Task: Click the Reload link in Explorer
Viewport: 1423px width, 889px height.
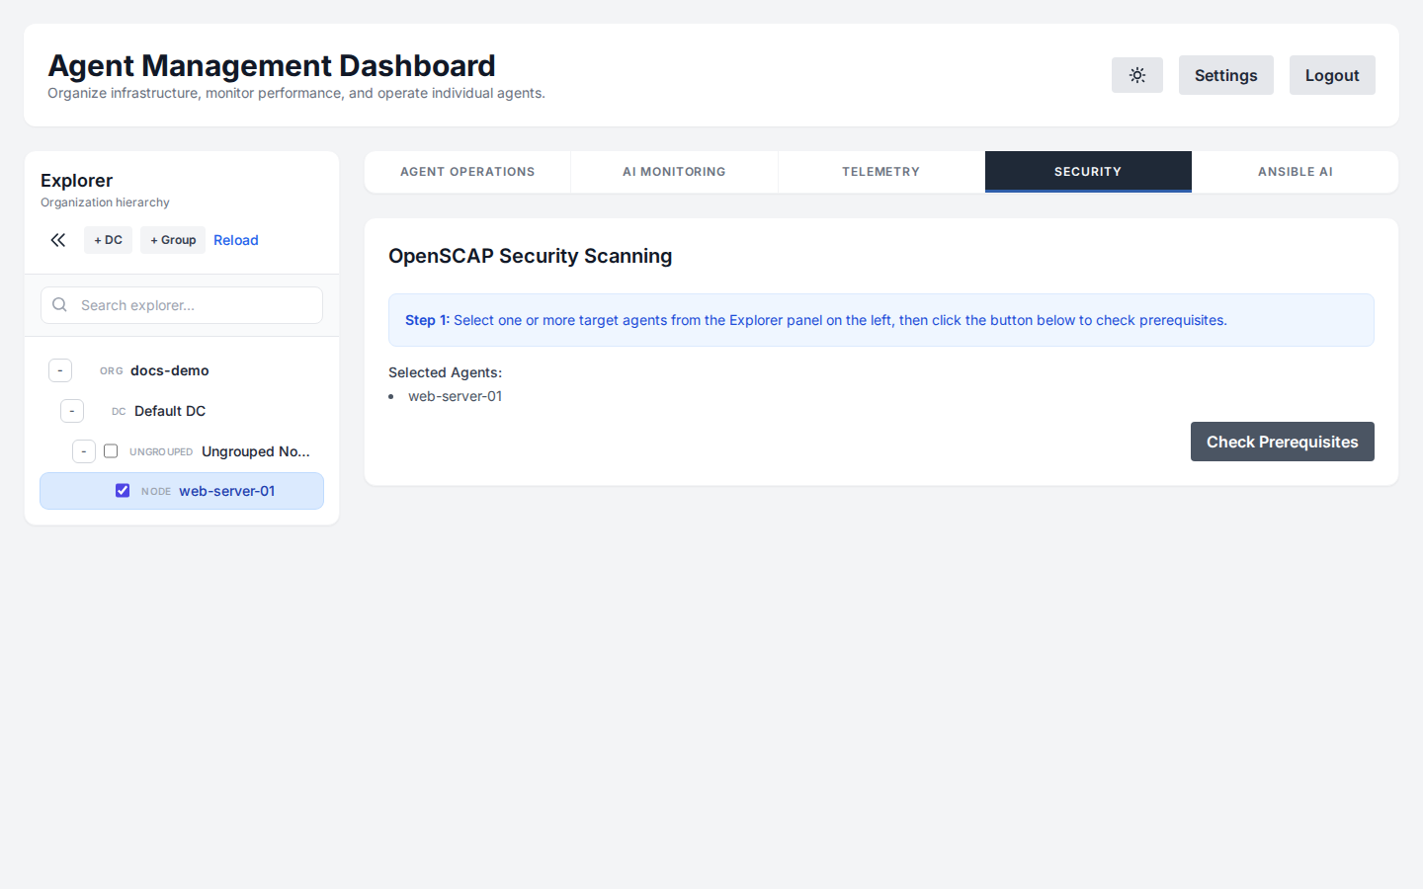Action: (236, 240)
